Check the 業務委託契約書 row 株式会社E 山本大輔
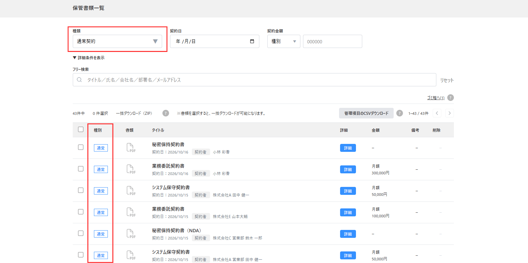The height and width of the screenshot is (263, 528). [81, 212]
